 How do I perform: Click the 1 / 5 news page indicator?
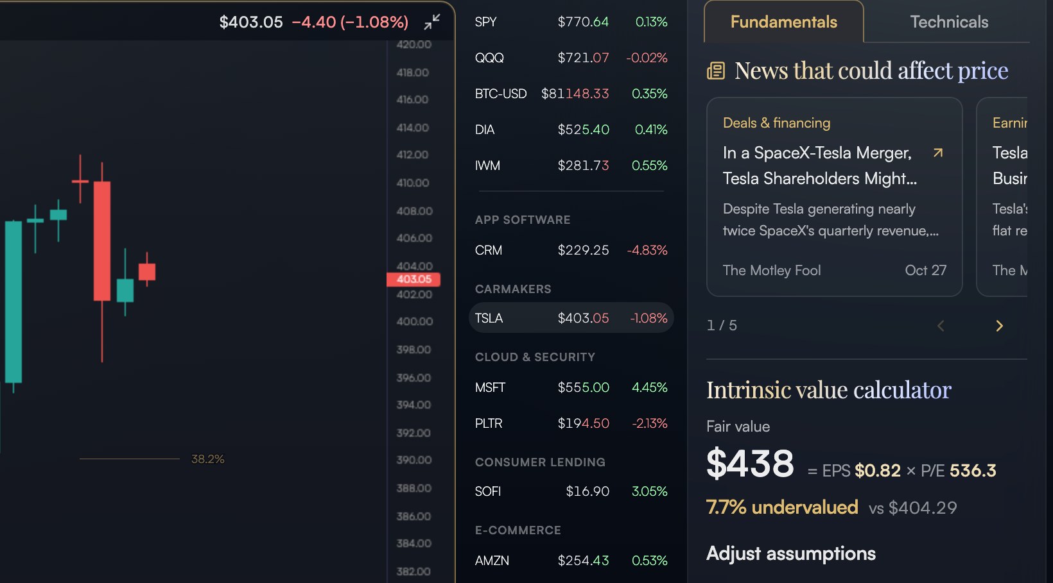[722, 326]
